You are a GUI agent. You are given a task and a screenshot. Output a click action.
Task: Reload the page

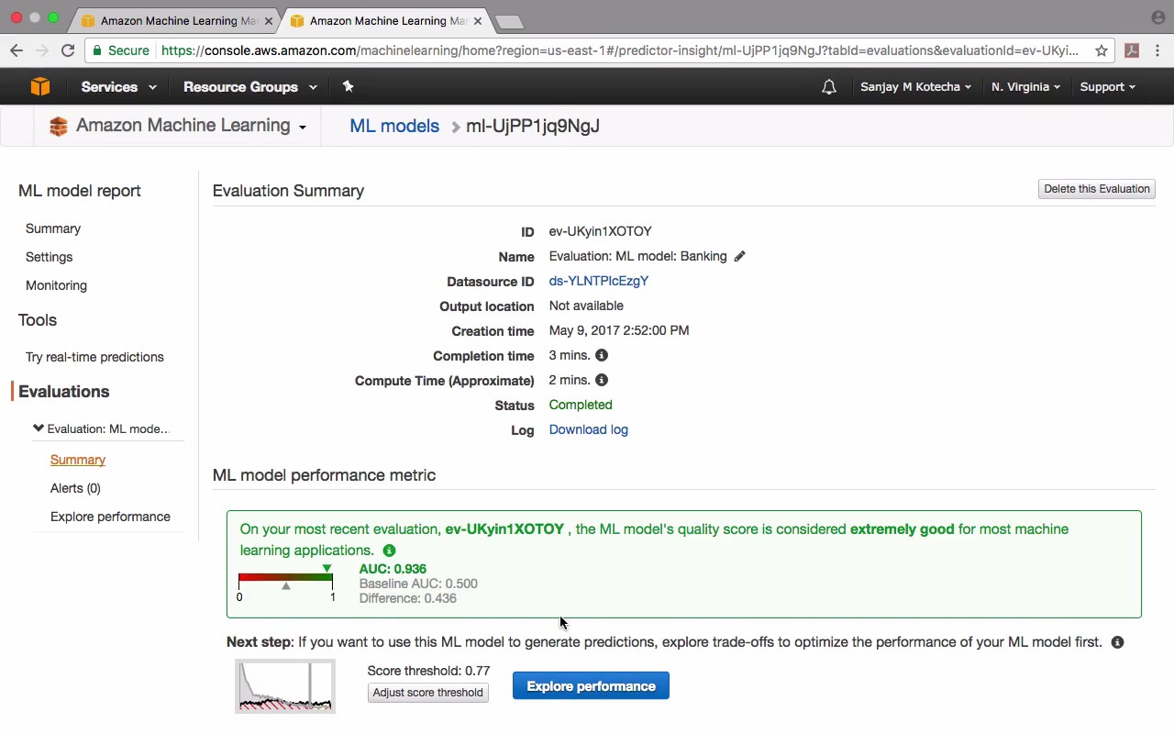68,50
